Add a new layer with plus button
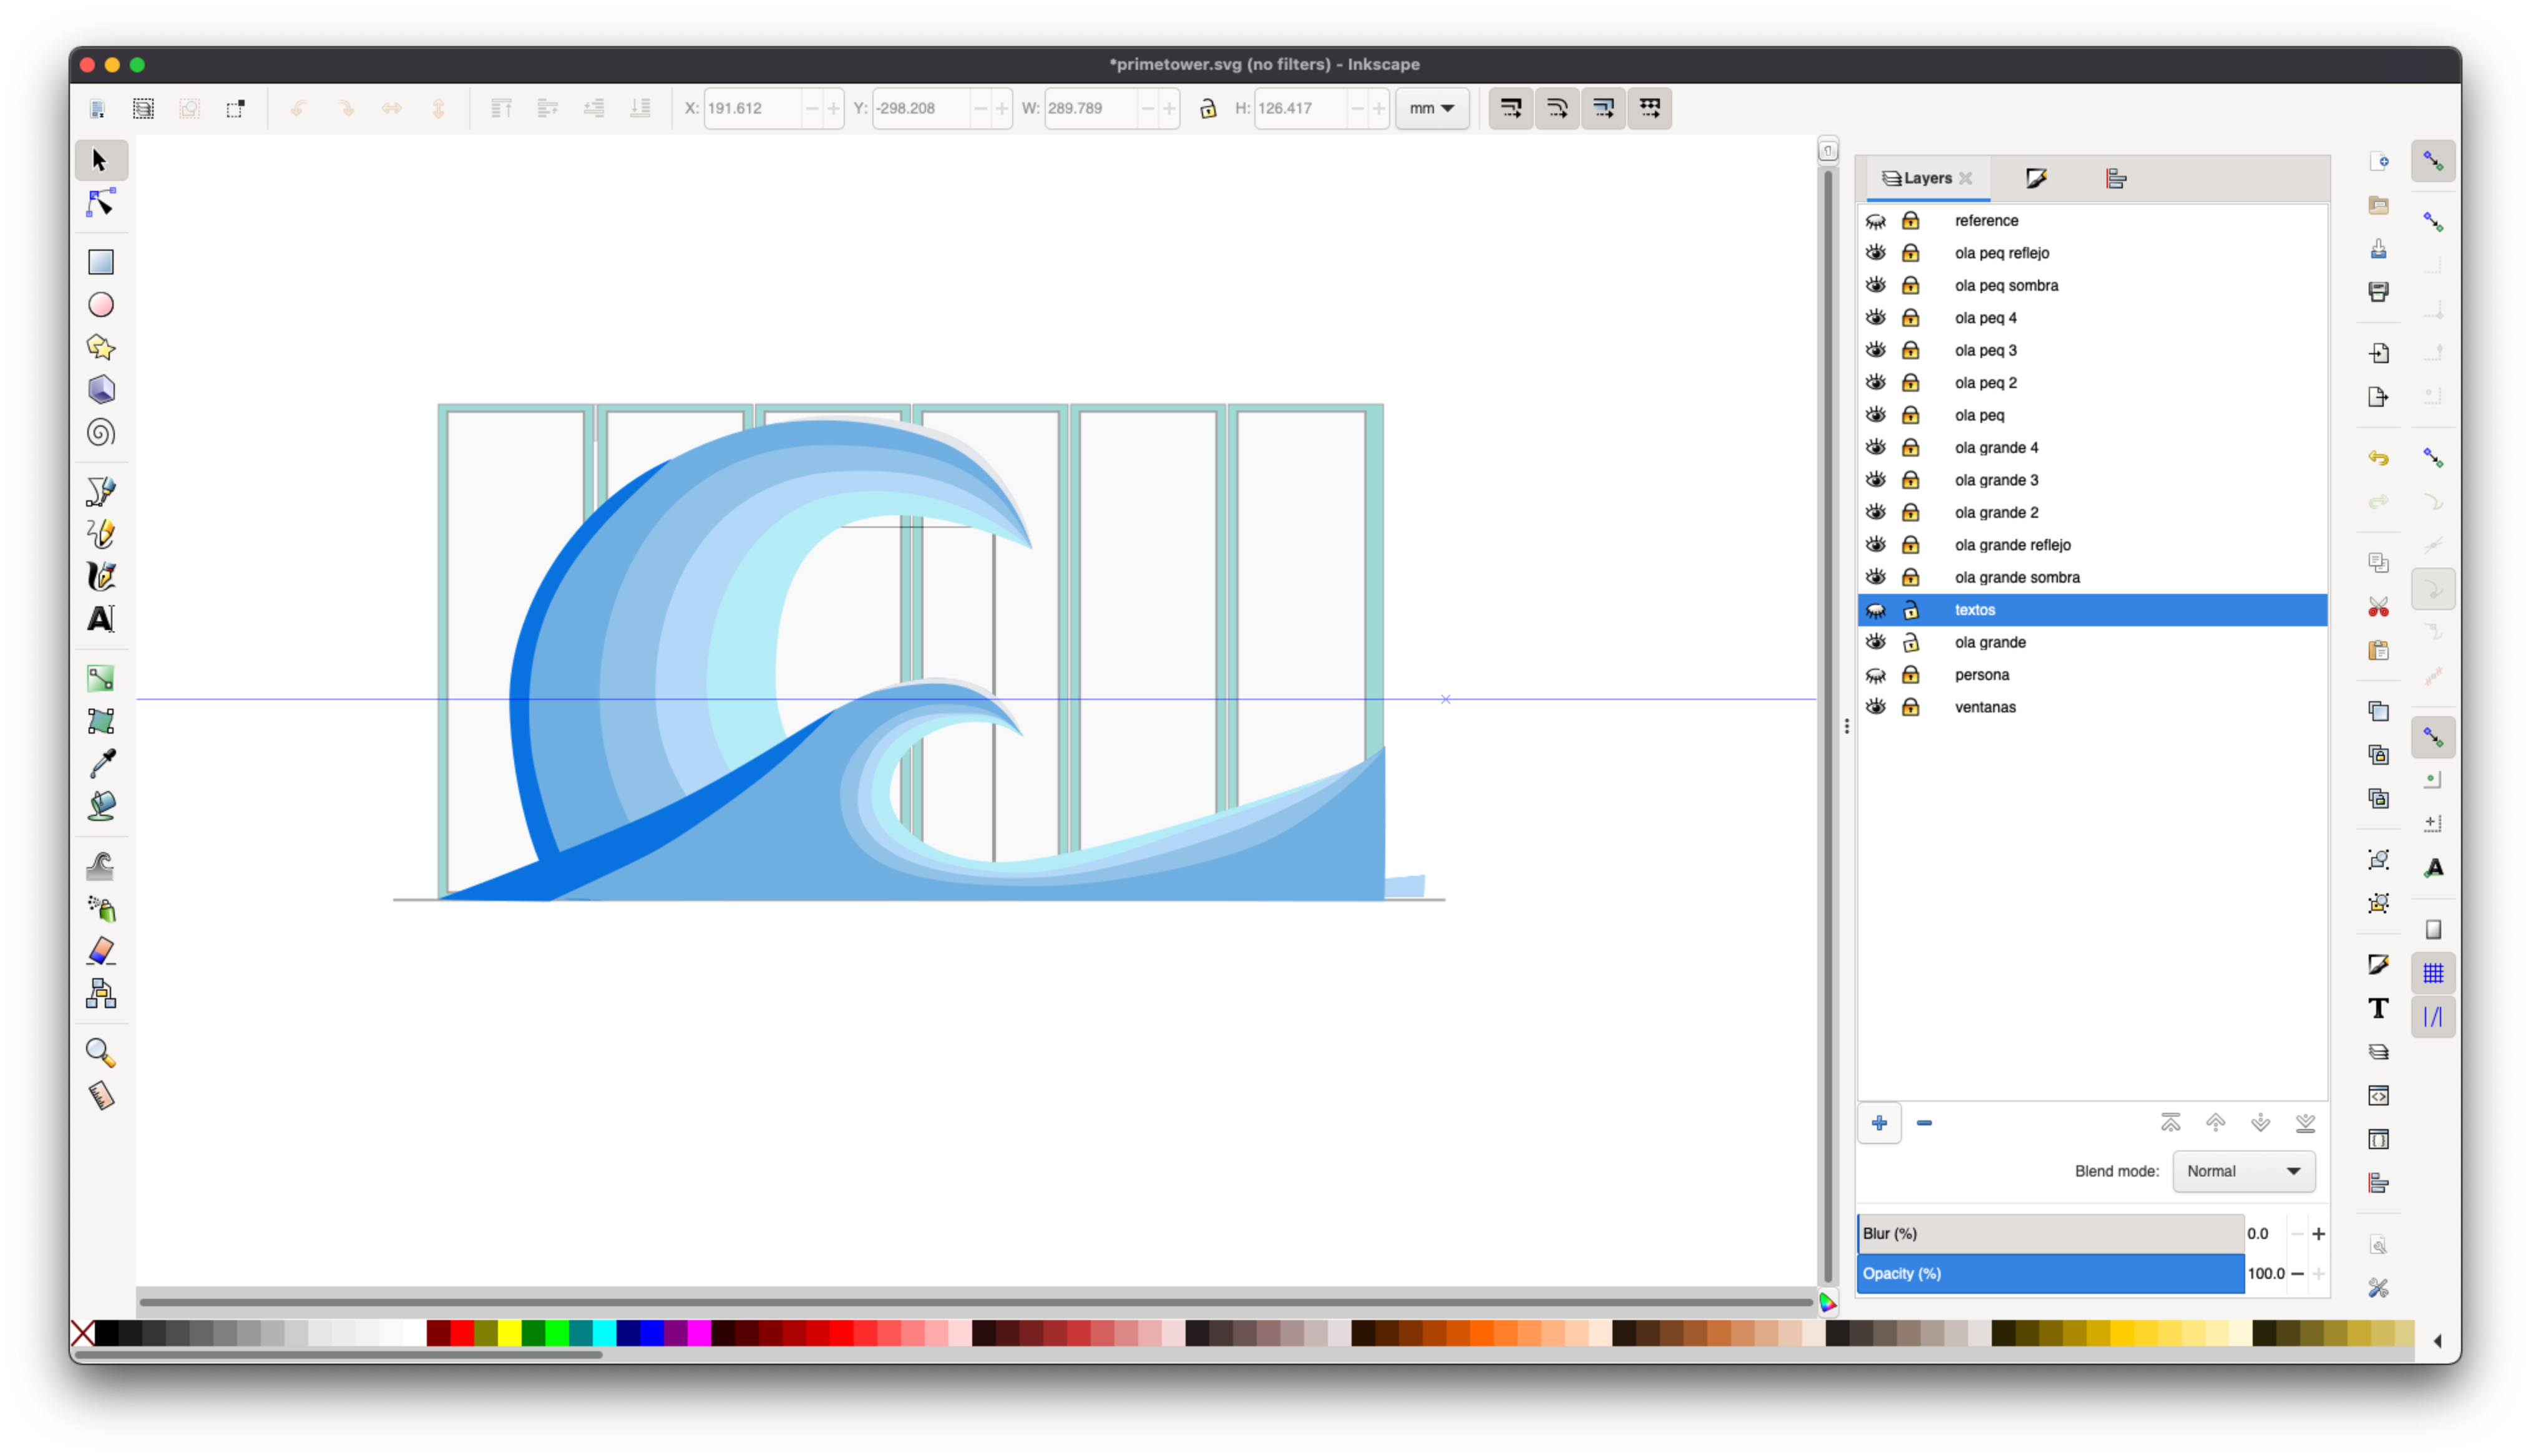2531x1456 pixels. coord(1879,1123)
